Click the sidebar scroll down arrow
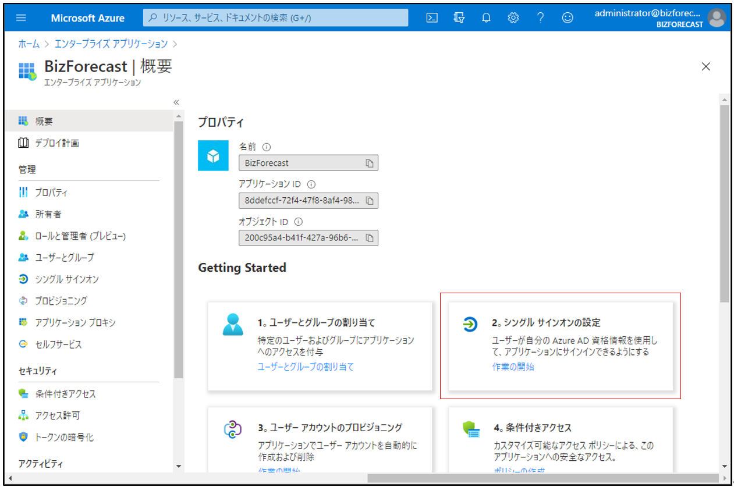This screenshot has height=487, width=734. [178, 466]
